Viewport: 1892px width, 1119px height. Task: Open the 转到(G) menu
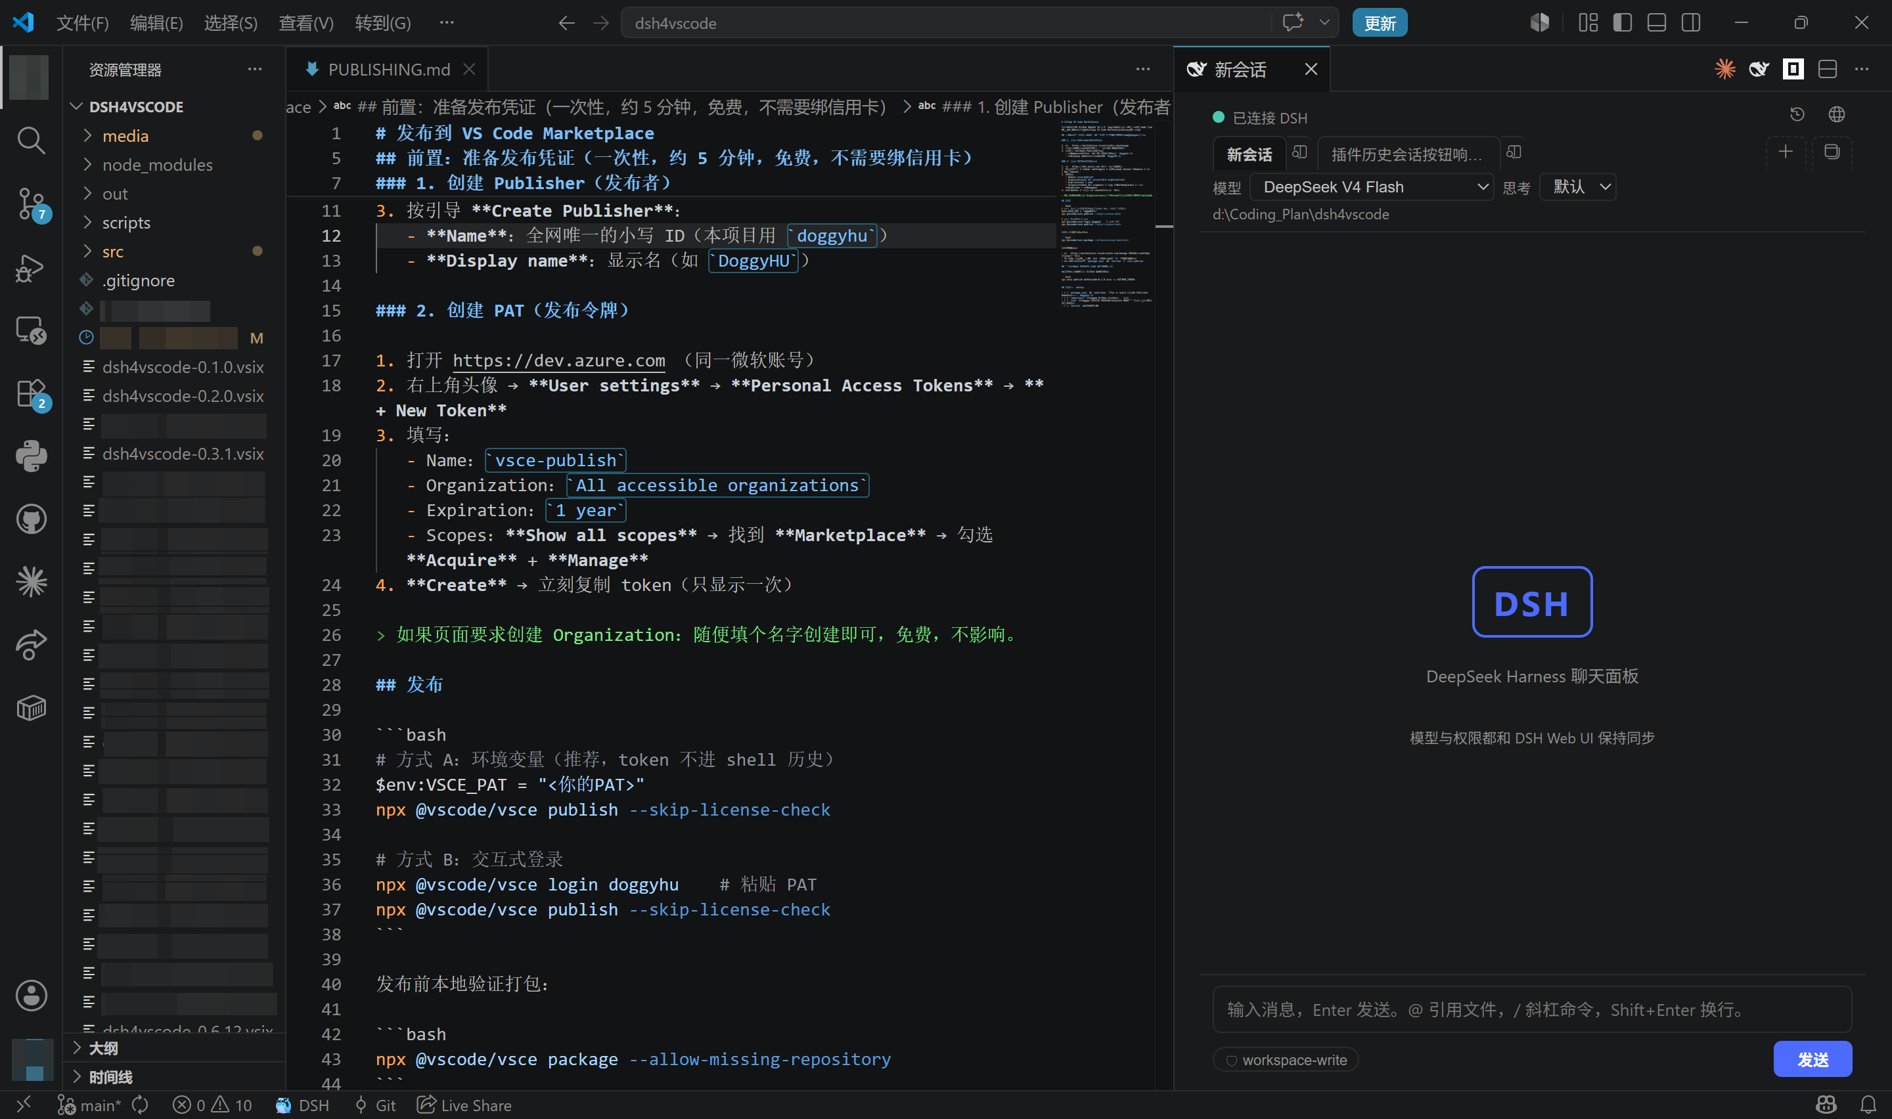pos(383,24)
